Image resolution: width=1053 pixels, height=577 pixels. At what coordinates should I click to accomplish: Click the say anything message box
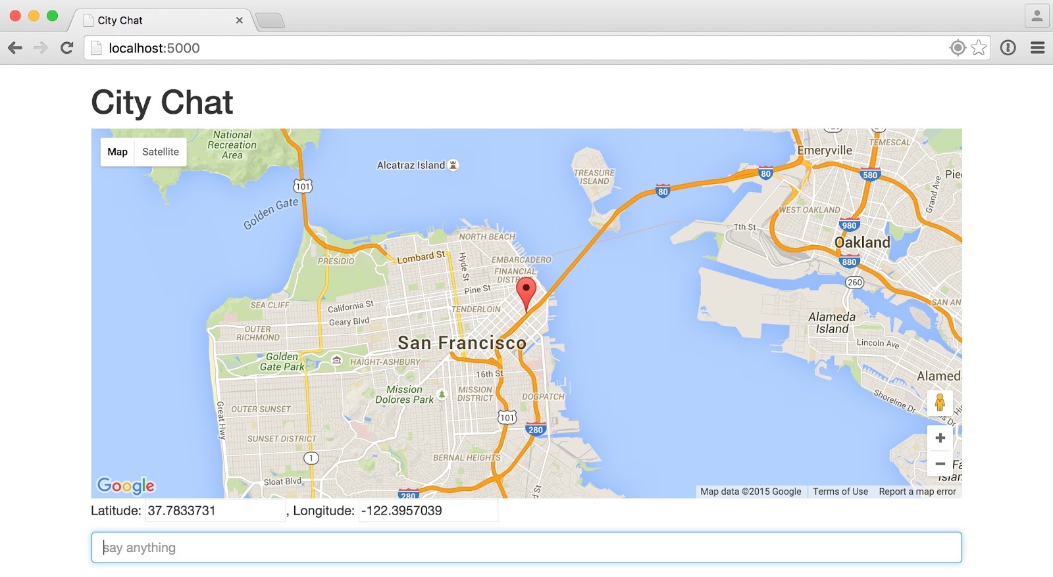pos(526,547)
